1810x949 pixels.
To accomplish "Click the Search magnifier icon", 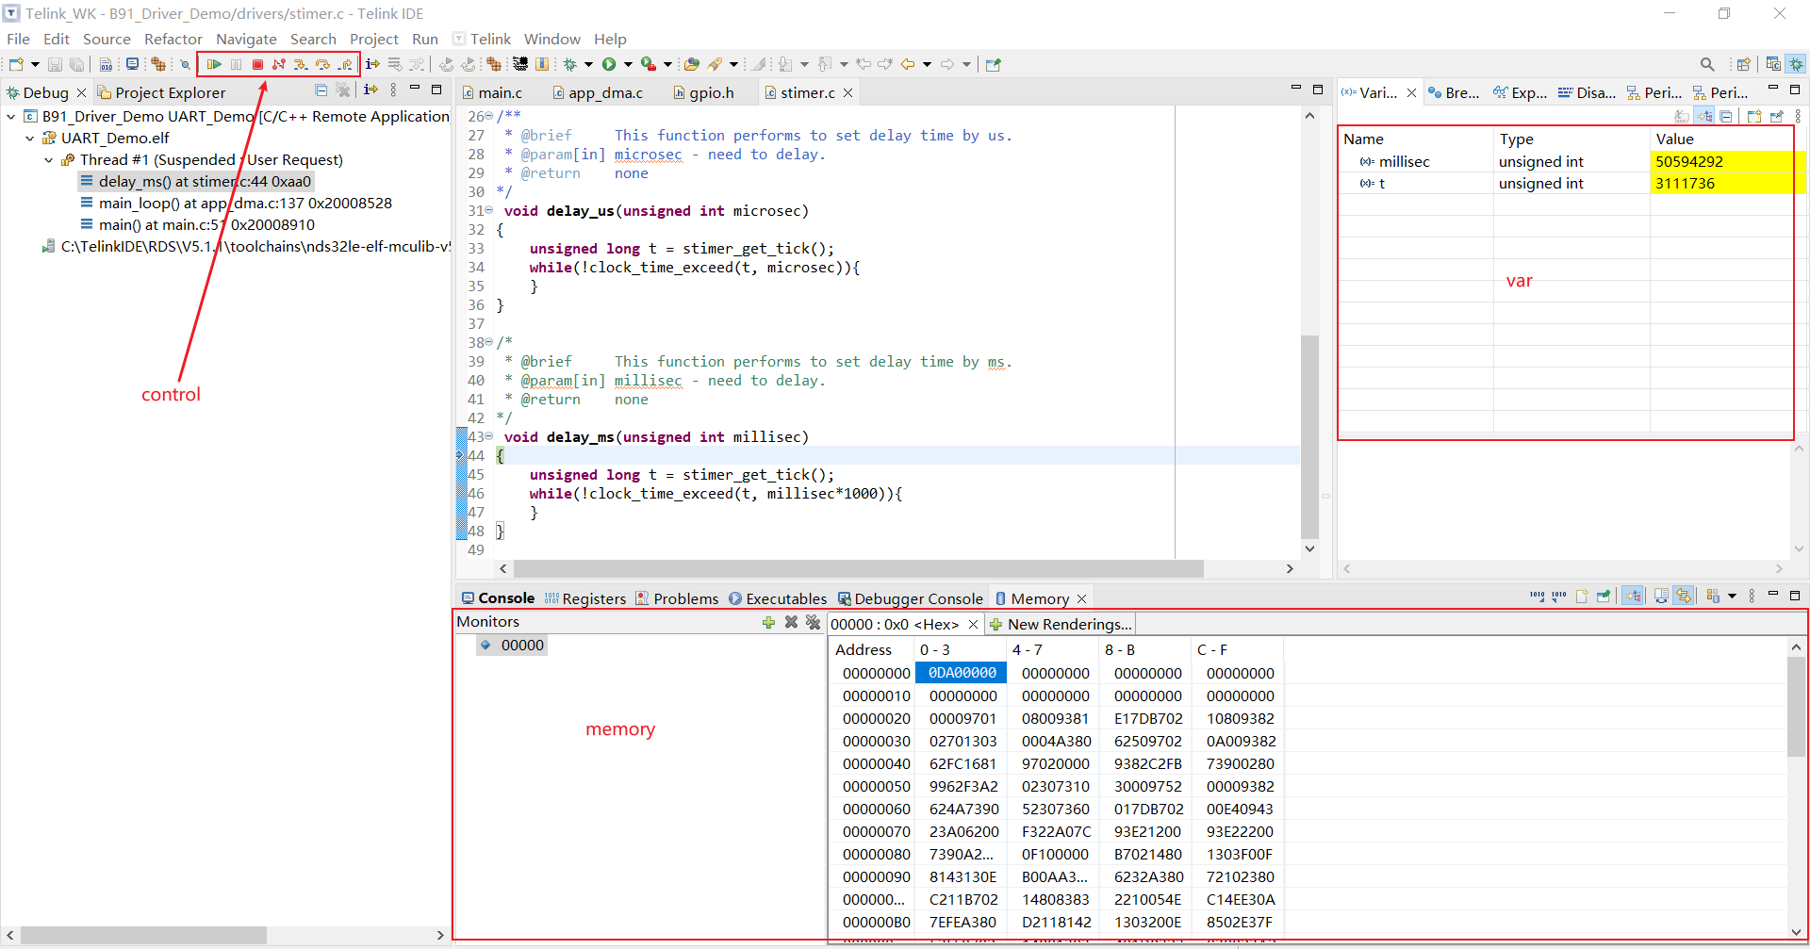I will click(1707, 64).
